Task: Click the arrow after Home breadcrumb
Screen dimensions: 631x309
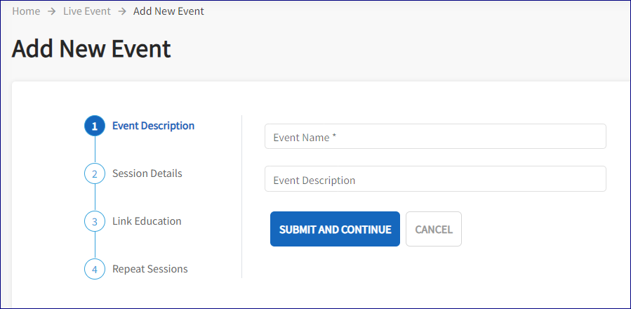Action: tap(51, 11)
